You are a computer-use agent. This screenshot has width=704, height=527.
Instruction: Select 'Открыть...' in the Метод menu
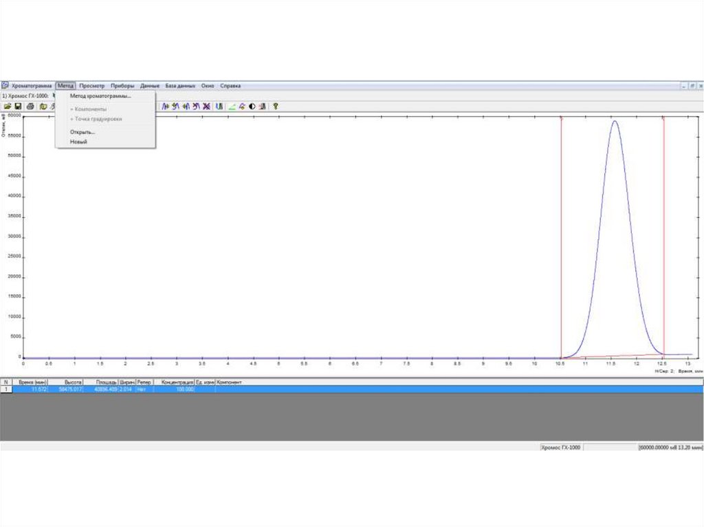coord(82,132)
